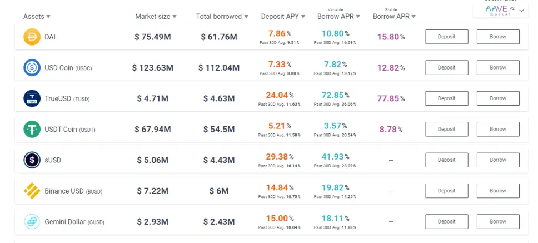Select the Binance USD (BUSD) asset name
This screenshot has height=243, width=538.
[73, 191]
